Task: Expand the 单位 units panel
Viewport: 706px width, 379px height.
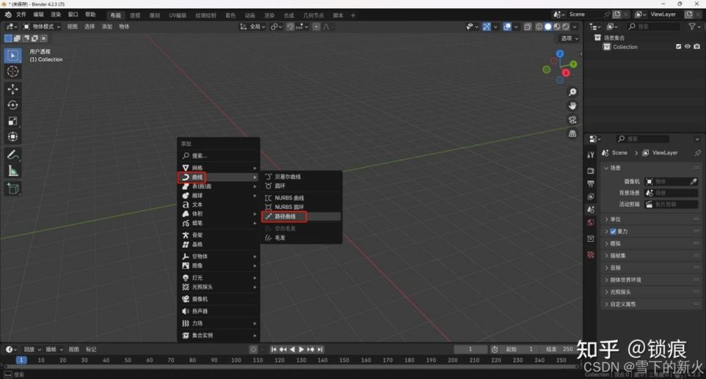Action: [616, 219]
